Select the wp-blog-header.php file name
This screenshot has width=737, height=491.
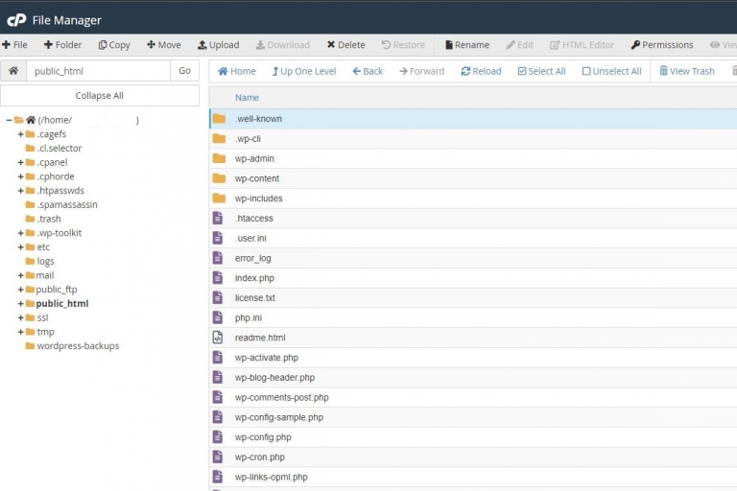(x=275, y=378)
